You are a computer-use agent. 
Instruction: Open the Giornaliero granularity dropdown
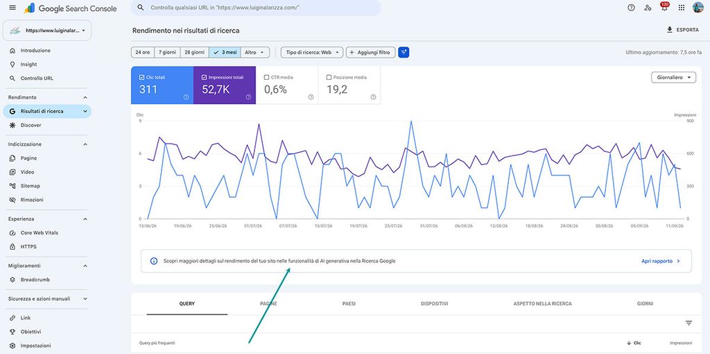tap(673, 78)
